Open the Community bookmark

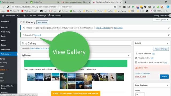click(x=75, y=11)
